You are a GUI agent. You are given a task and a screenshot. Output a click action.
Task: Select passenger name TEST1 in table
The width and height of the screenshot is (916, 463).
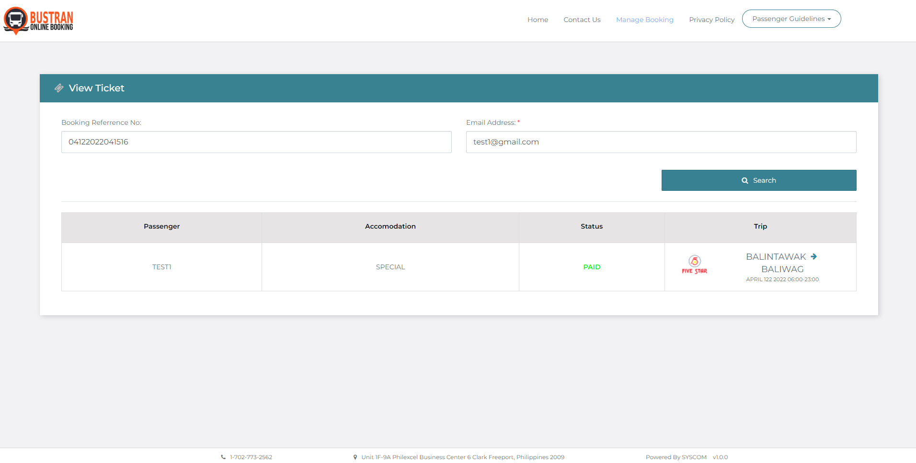[161, 267]
